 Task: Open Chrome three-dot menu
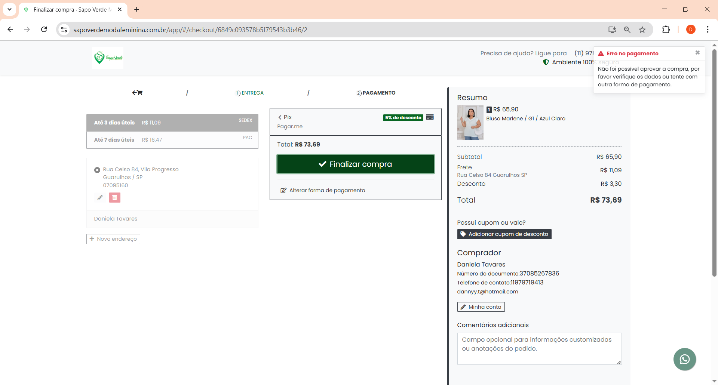coord(708,30)
